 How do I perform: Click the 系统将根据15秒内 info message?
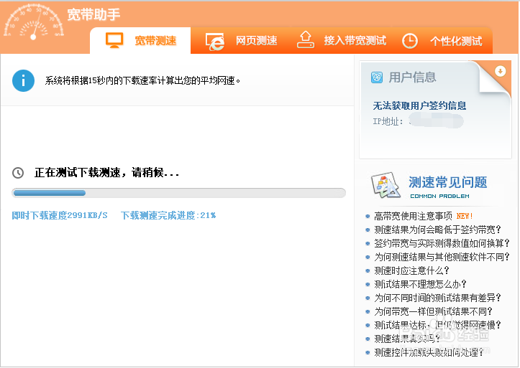142,80
